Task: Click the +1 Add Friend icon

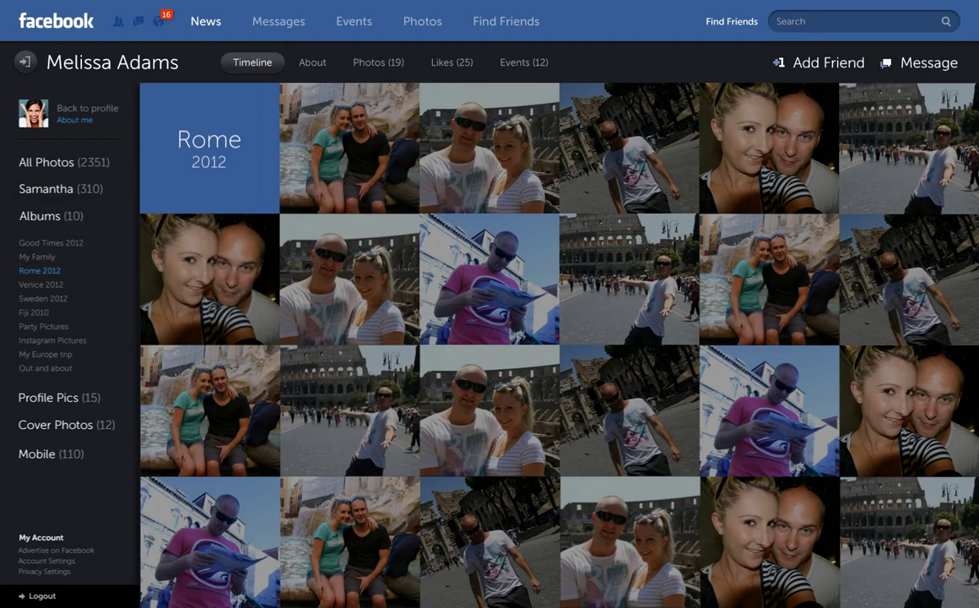Action: tap(778, 62)
